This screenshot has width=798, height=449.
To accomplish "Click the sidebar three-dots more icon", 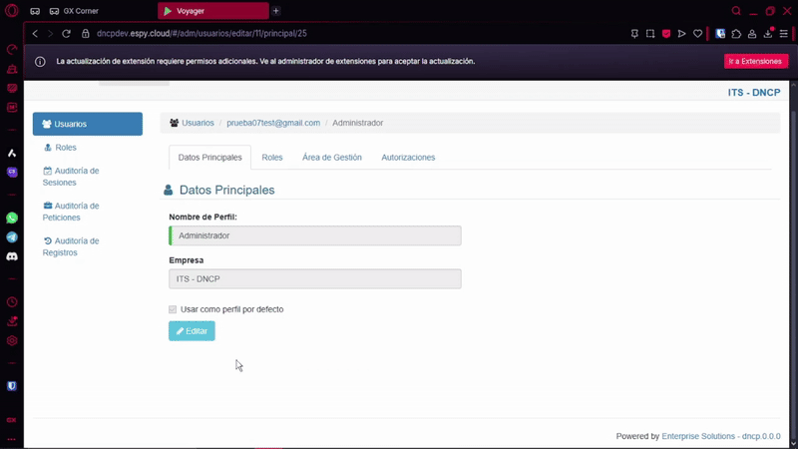I will 12,439.
